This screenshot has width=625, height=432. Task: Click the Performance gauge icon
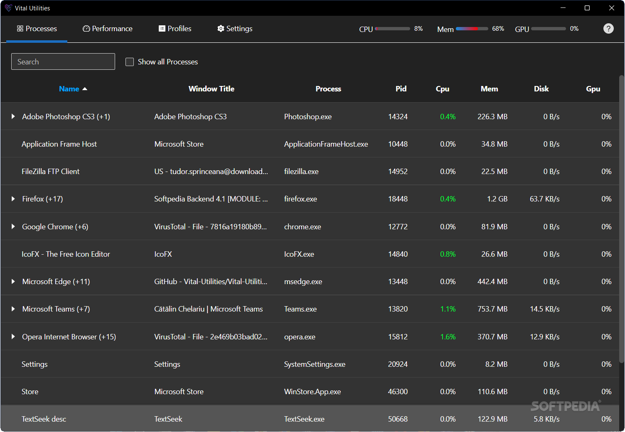click(86, 29)
